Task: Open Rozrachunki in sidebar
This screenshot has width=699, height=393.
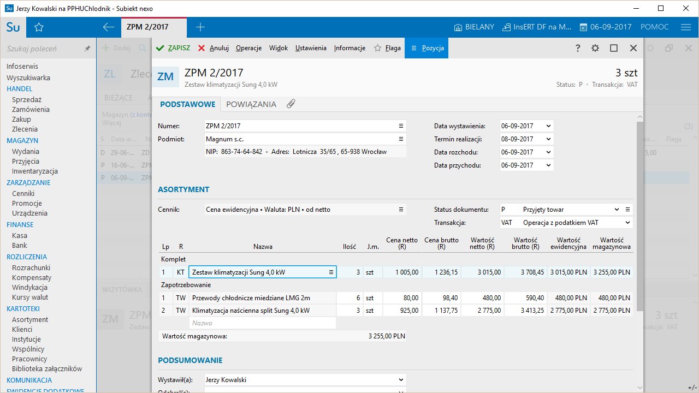Action: (x=31, y=268)
